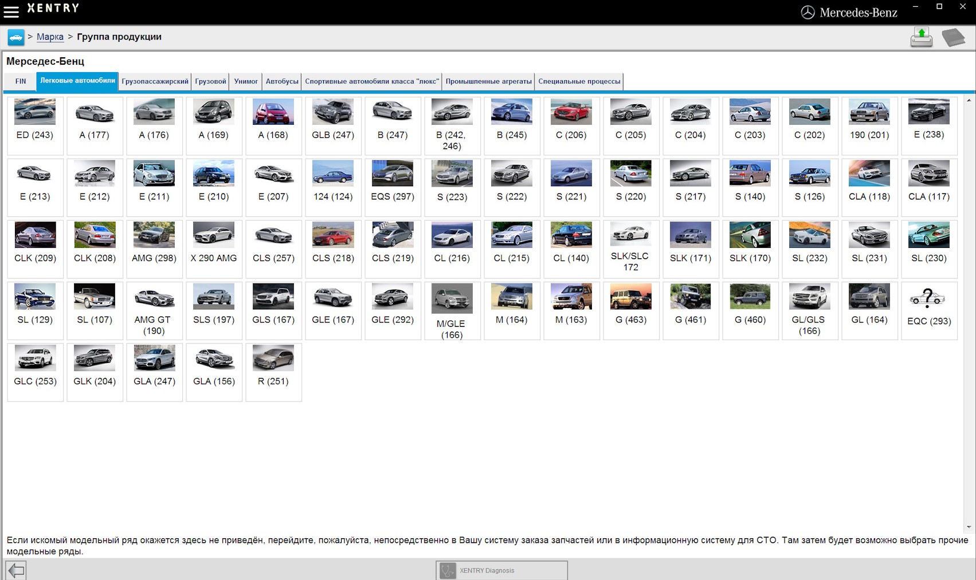Pick the E (238) model
This screenshot has height=580, width=976.
click(929, 125)
